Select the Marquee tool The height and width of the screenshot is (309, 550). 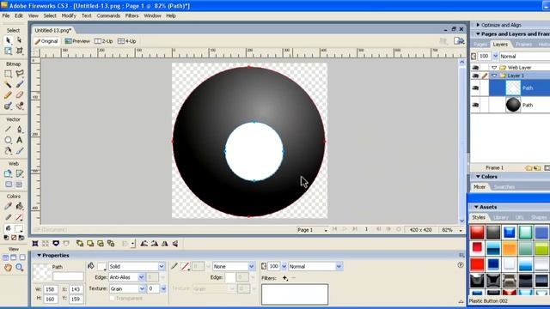(8, 74)
